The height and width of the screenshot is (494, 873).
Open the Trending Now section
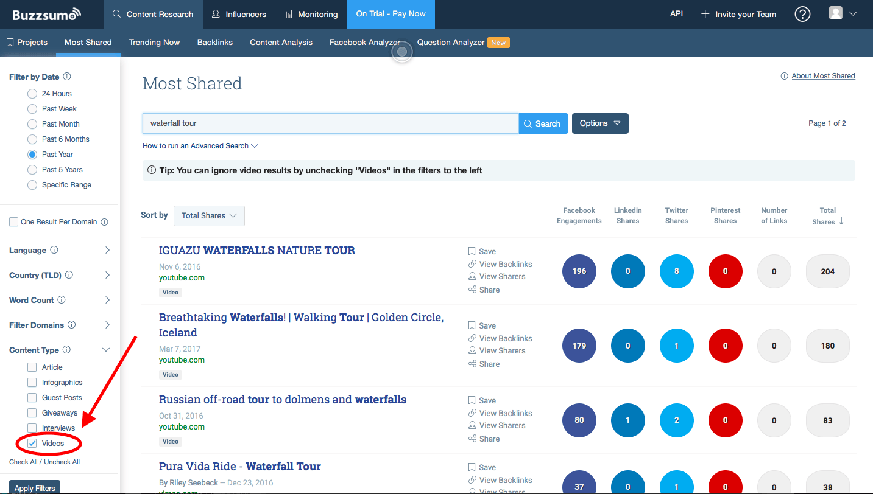pyautogui.click(x=154, y=42)
